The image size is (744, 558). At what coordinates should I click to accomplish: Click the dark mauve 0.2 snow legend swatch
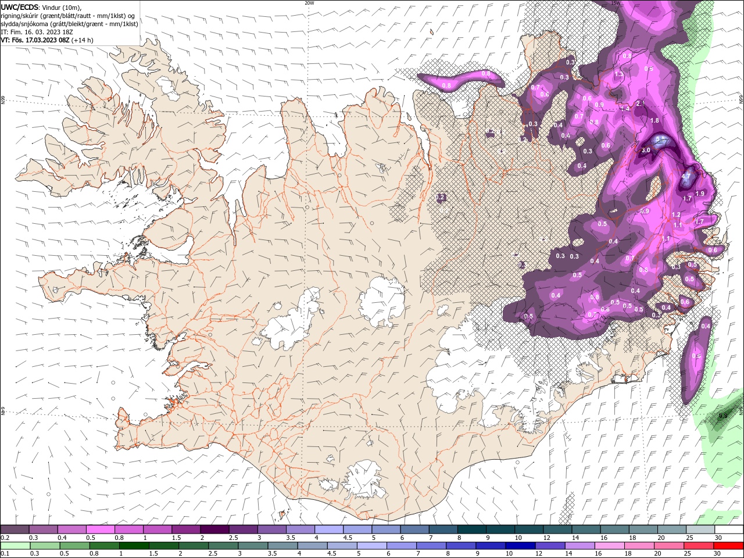click(x=15, y=530)
